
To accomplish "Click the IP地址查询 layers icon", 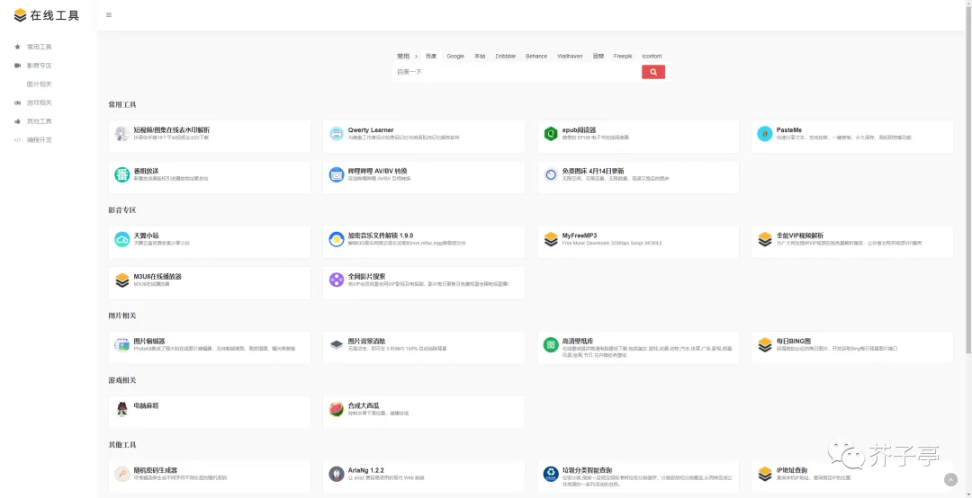I will click(x=765, y=474).
